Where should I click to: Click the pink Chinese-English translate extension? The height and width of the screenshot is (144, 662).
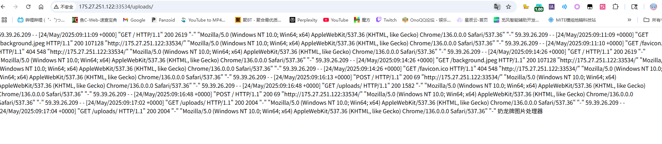(x=603, y=7)
